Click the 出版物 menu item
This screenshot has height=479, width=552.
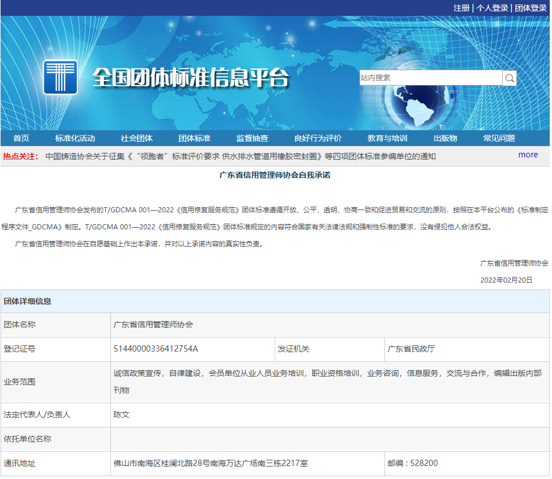tap(445, 139)
